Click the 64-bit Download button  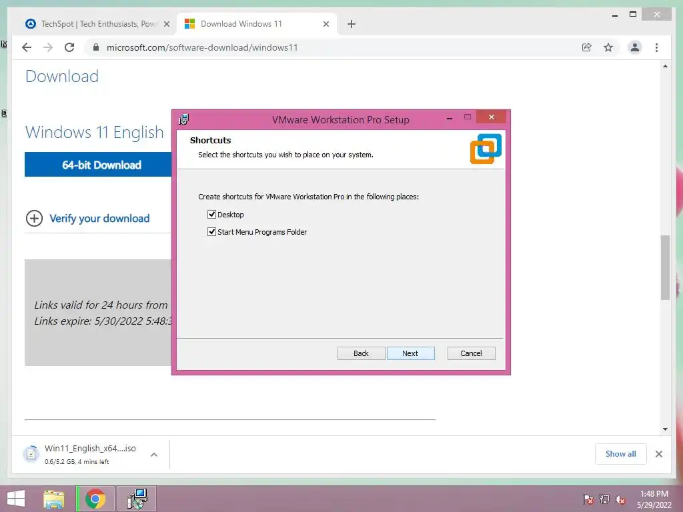99,165
